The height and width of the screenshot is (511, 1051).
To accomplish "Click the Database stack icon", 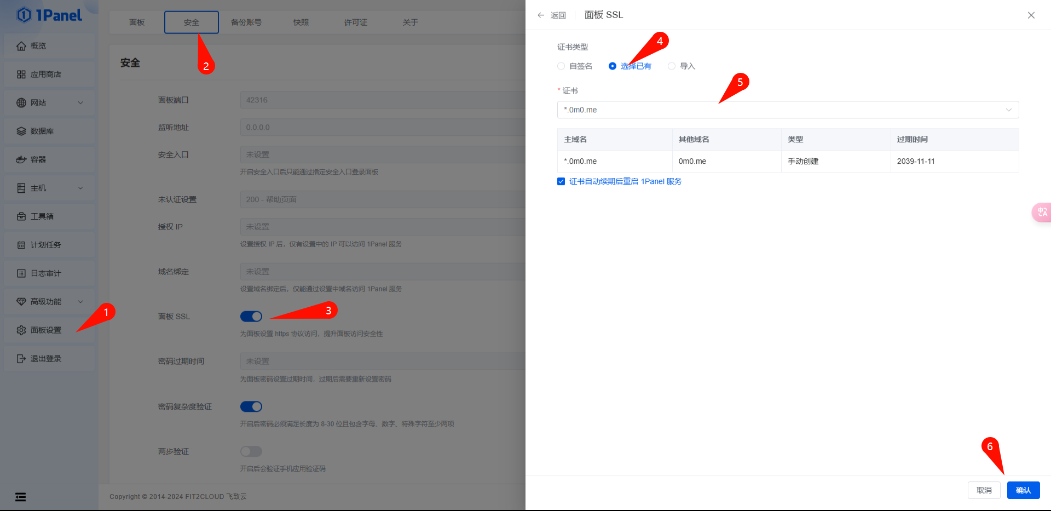I will pos(21,131).
